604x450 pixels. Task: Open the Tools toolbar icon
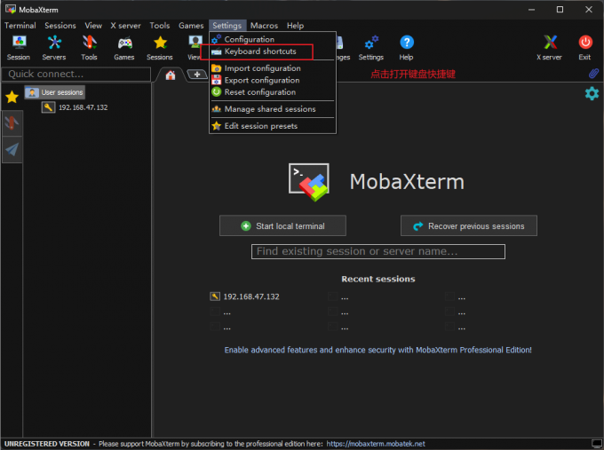(89, 48)
